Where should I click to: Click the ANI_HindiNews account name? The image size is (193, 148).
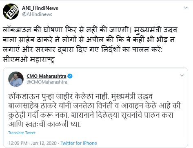[40, 8]
